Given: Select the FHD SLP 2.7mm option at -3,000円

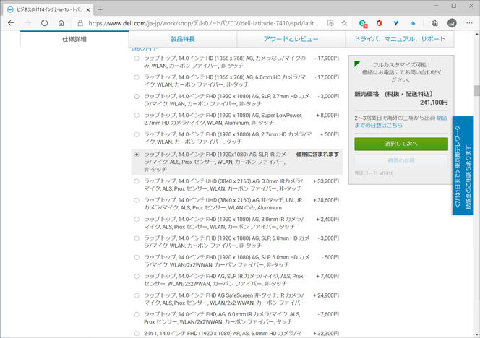Looking at the screenshot, I should (x=137, y=96).
